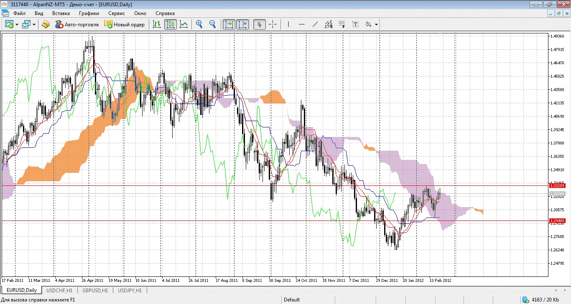Expand the graphical objects dropdown arrow
This screenshot has width=571, height=304.
[376, 25]
